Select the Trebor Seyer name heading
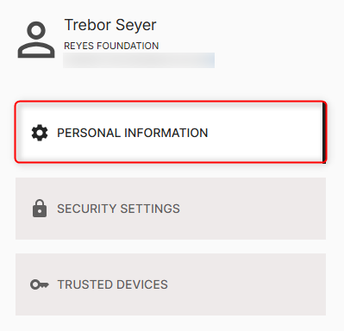The width and height of the screenshot is (344, 331). [110, 25]
